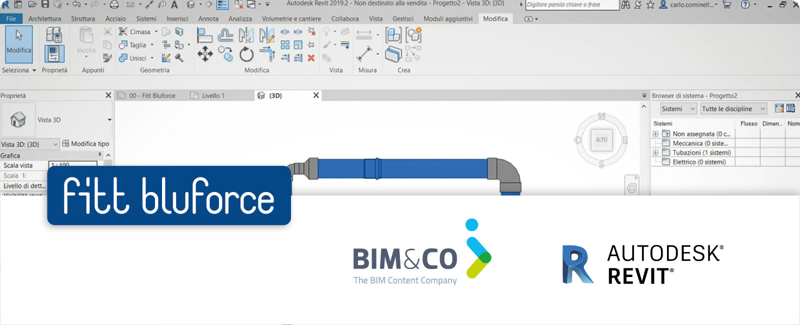This screenshot has width=800, height=325.
Task: Click the ALTO face of the ViewCube
Action: (x=601, y=140)
